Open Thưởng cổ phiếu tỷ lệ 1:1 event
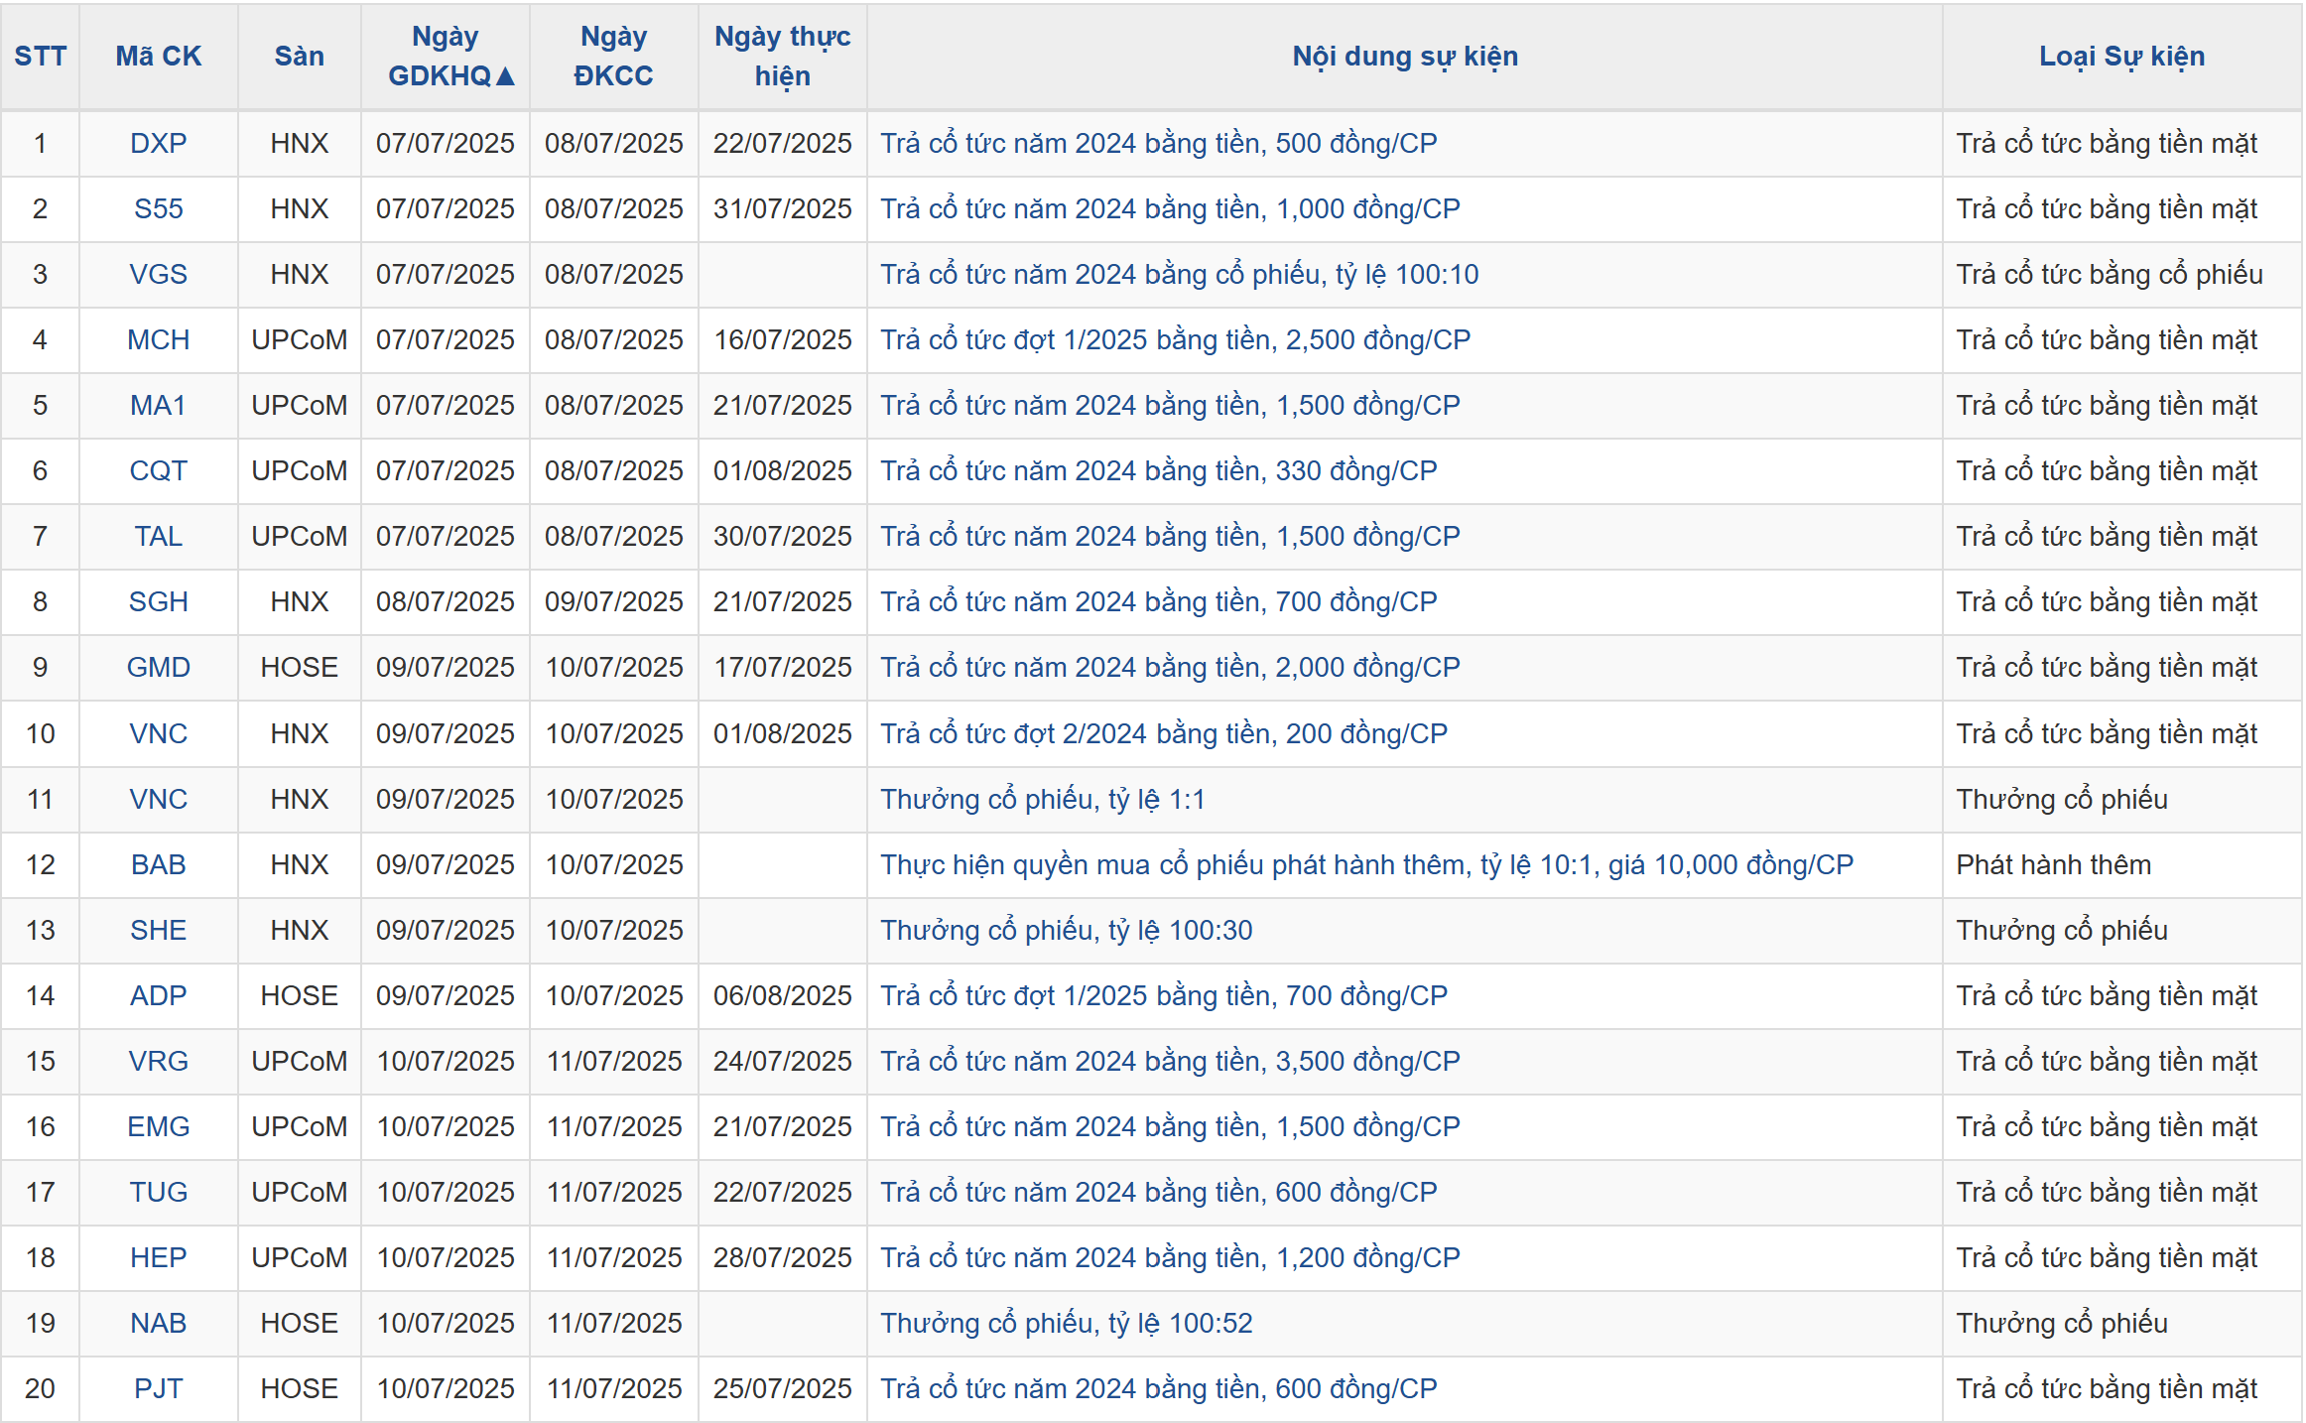This screenshot has width=2306, height=1423. coord(1043,800)
